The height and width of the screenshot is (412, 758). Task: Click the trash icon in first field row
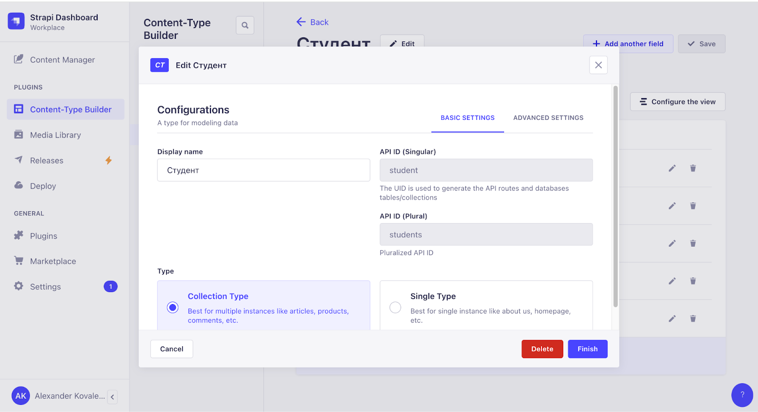[693, 168]
